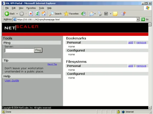Focus the Ping Server input field
Image resolution: width=153 pixels, height=114 pixels.
tap(19, 50)
